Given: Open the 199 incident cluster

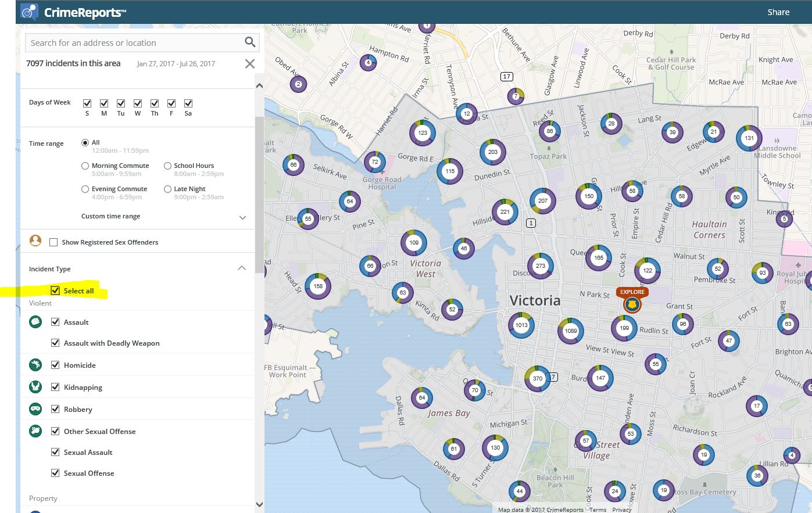Looking at the screenshot, I should pos(624,328).
